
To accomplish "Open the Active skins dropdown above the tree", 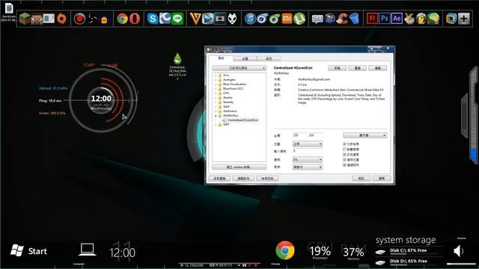I will pos(239,68).
